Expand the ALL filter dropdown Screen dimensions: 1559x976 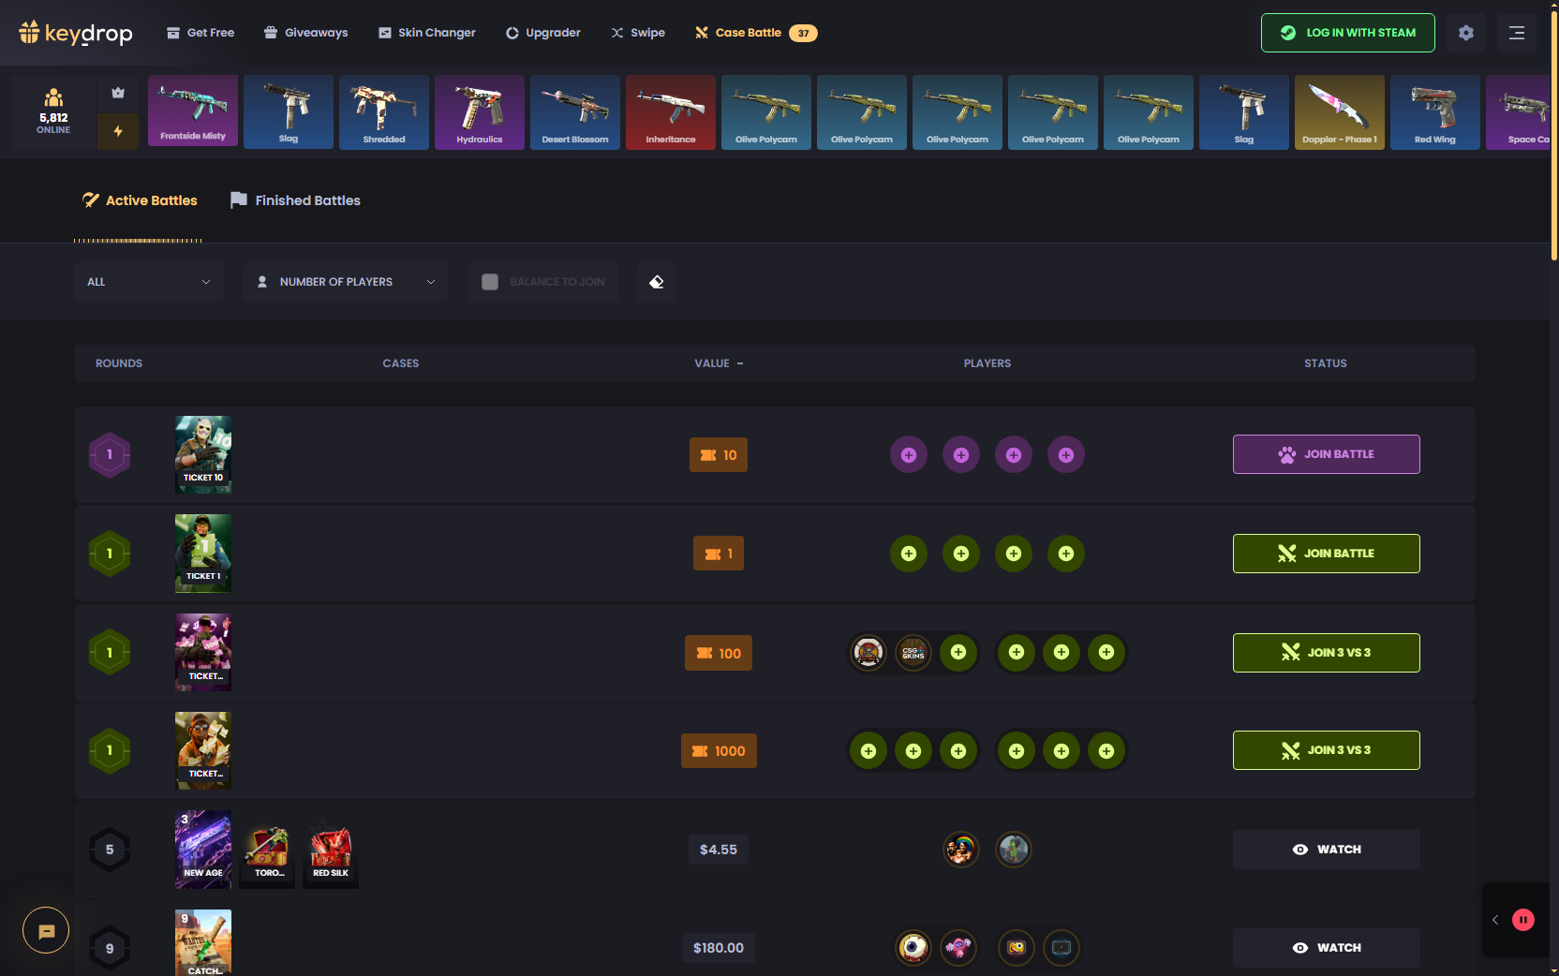pos(149,282)
